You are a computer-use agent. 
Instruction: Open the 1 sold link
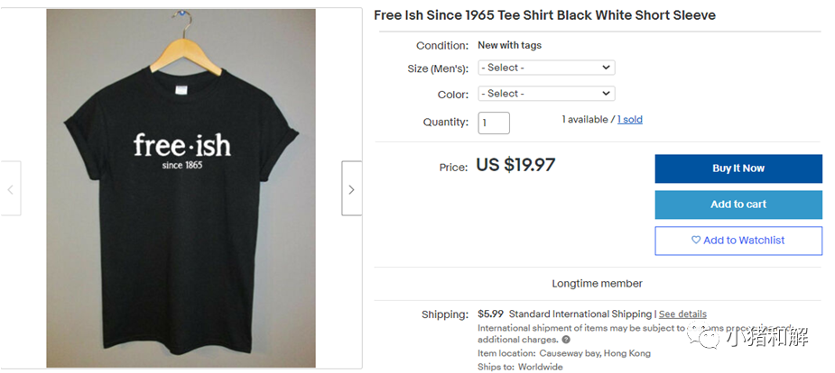click(x=630, y=120)
